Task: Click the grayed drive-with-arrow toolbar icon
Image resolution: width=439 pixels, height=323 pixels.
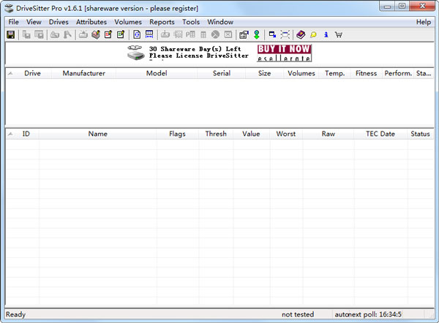Action: tap(83, 34)
